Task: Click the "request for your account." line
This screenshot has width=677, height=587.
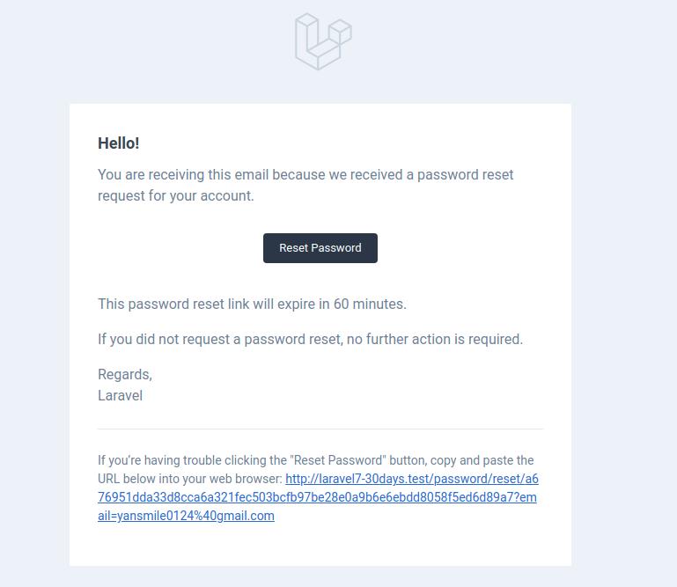Action: 176,196
